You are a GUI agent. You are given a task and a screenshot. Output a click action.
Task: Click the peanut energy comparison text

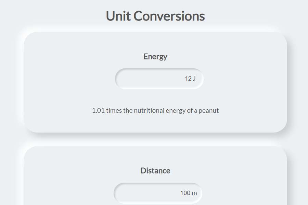point(155,110)
